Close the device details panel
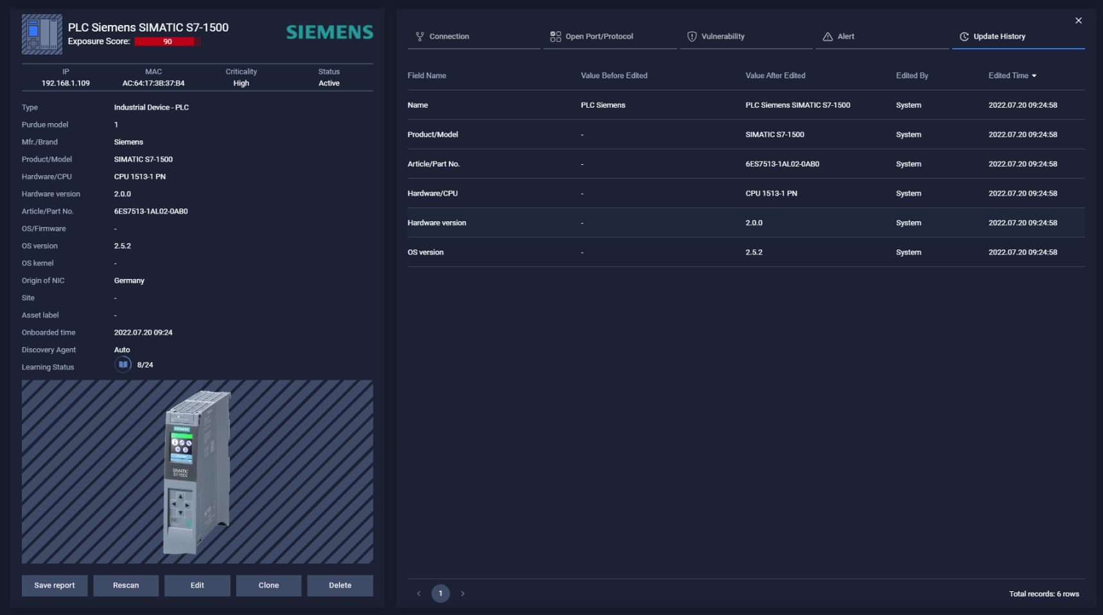Viewport: 1103px width, 615px height. [x=1079, y=21]
